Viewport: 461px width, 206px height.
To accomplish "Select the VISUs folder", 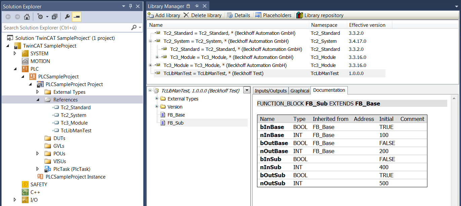I will pyautogui.click(x=59, y=161).
